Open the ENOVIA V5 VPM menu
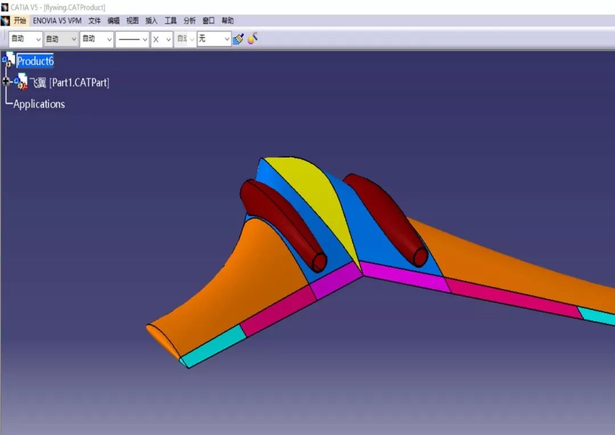 (57, 21)
